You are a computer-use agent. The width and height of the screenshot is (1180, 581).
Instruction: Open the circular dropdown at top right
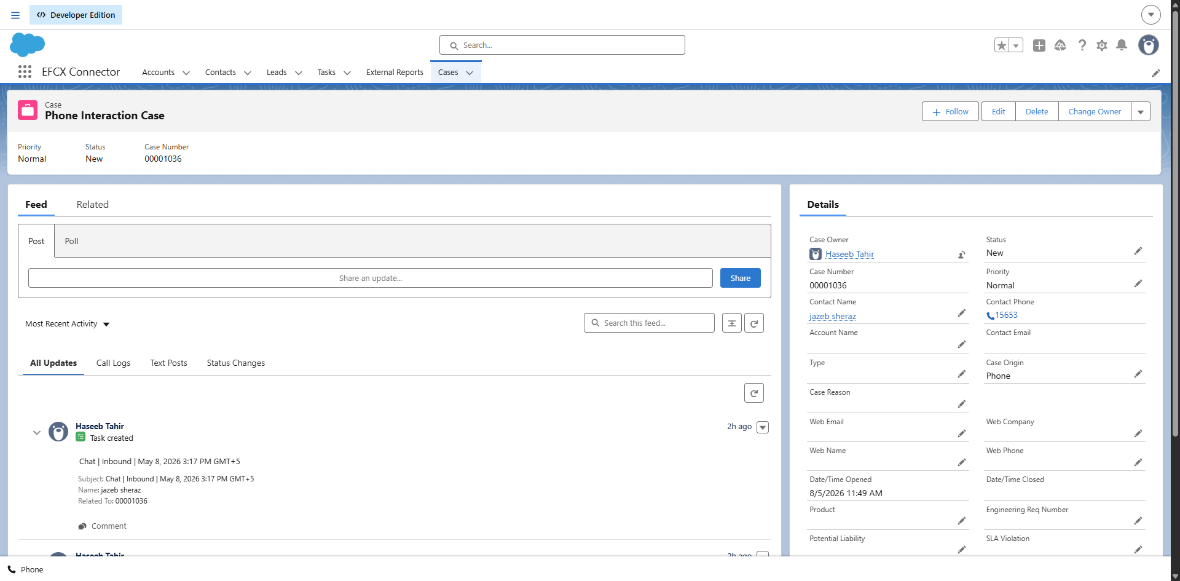(1151, 15)
